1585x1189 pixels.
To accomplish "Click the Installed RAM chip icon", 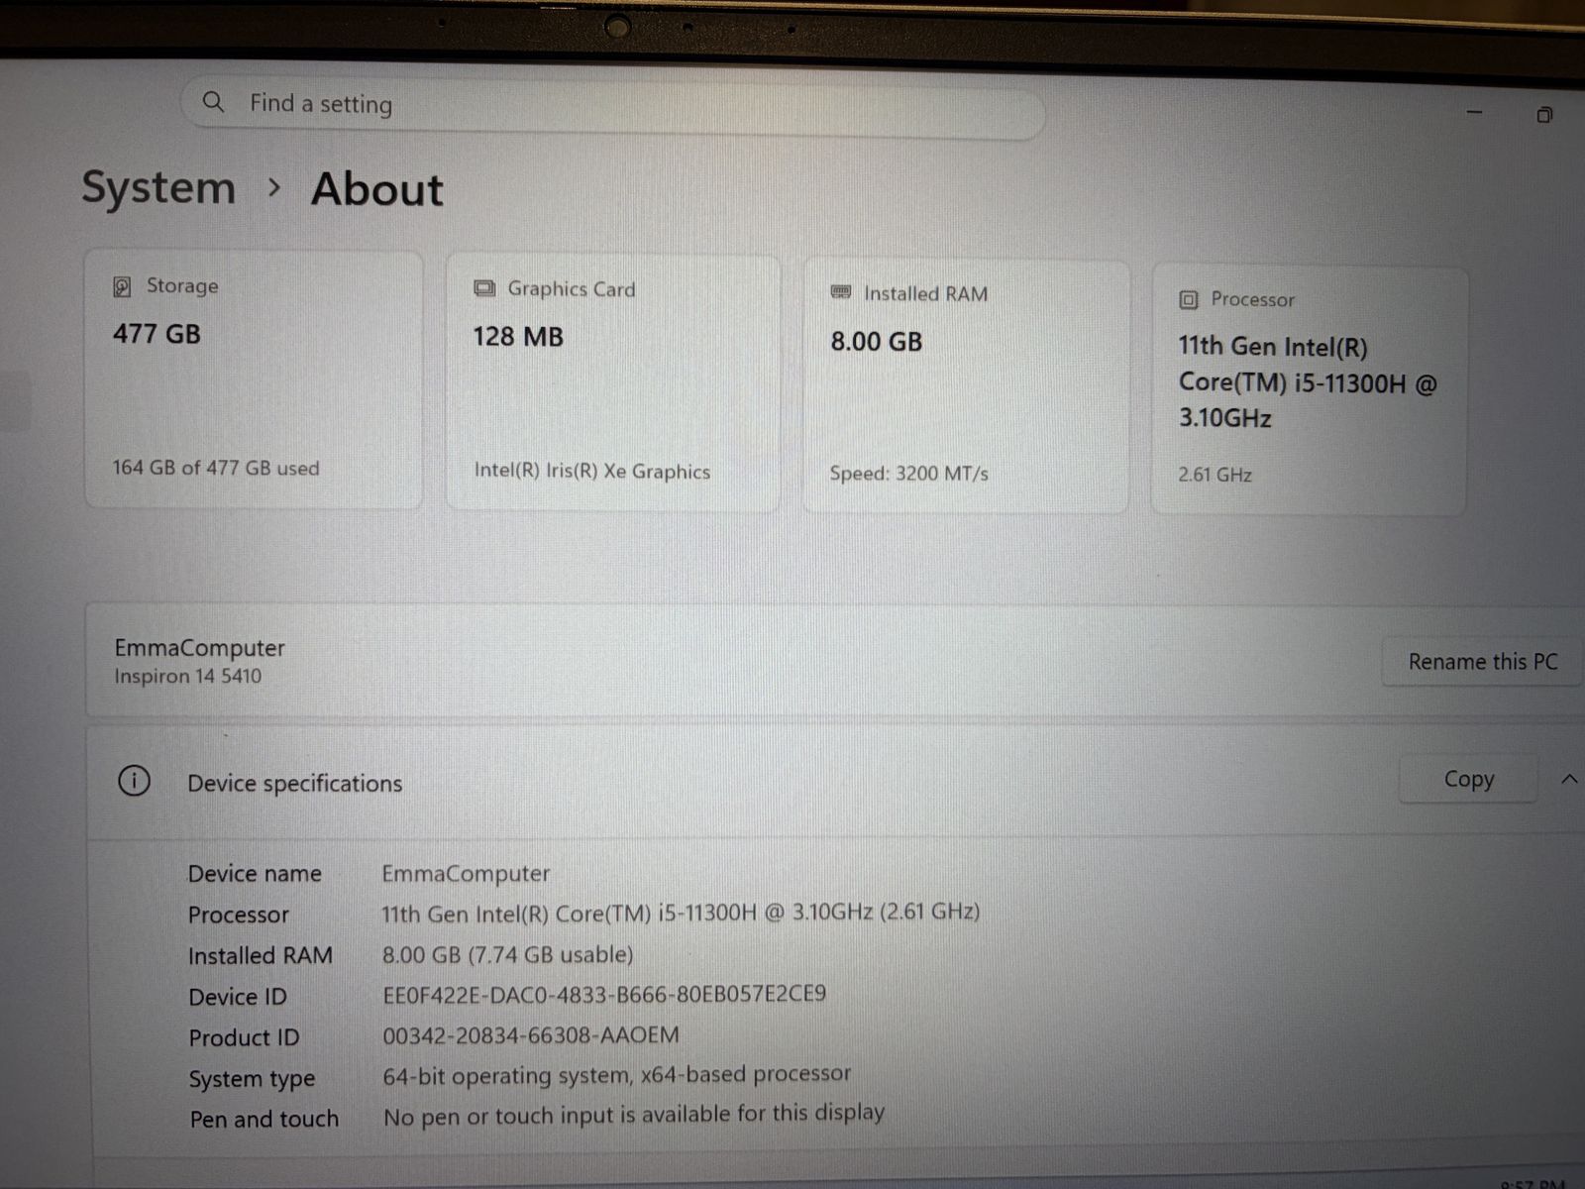I will click(x=841, y=292).
